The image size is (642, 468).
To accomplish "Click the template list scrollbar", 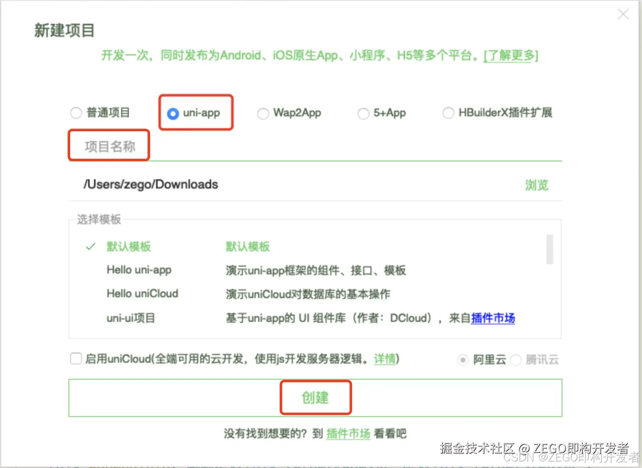I will tap(550, 249).
